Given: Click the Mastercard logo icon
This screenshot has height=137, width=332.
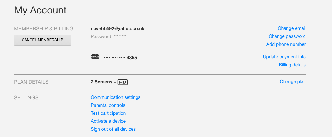Looking at the screenshot, I should click(95, 57).
